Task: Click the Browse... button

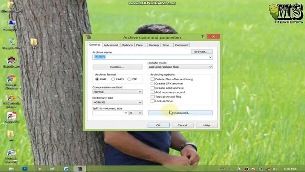Action: [202, 52]
